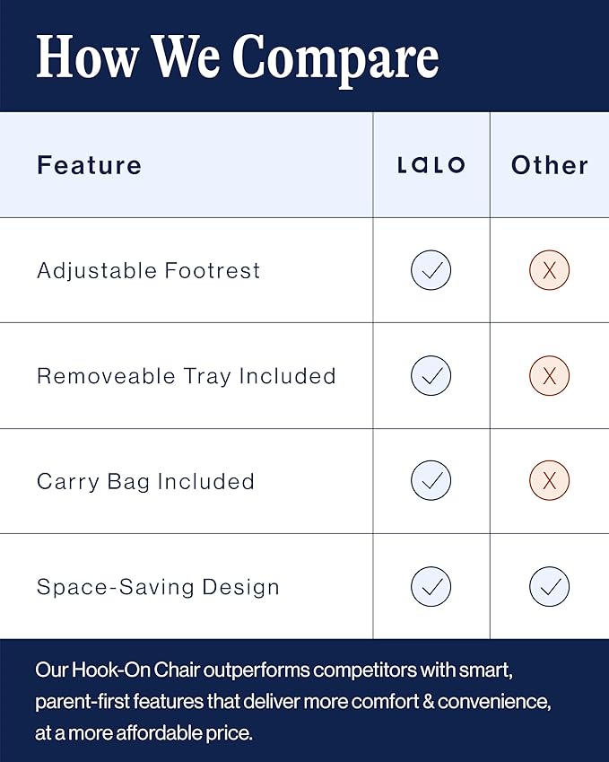609x762 pixels.
Task: Select the Other column header
Action: click(550, 165)
